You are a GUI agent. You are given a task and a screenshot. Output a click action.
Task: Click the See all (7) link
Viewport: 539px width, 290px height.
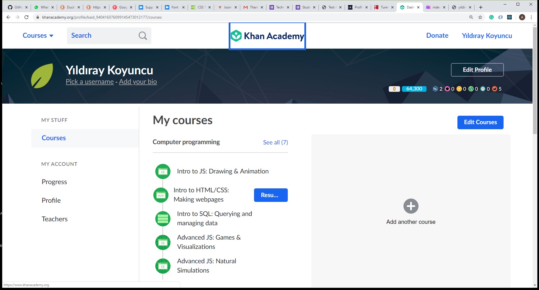[275, 142]
